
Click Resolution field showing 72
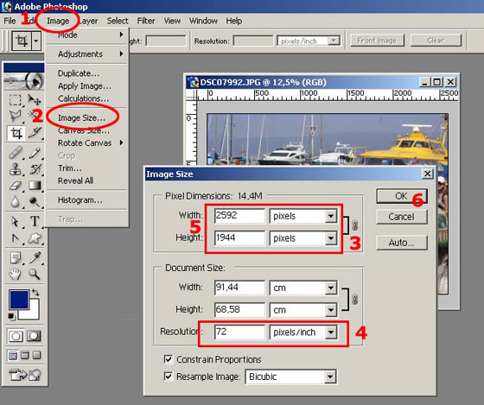(x=239, y=332)
